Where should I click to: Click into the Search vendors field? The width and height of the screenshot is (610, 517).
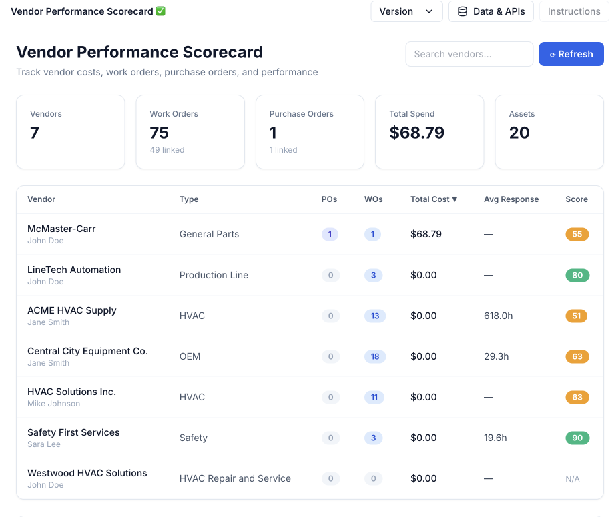(x=469, y=54)
